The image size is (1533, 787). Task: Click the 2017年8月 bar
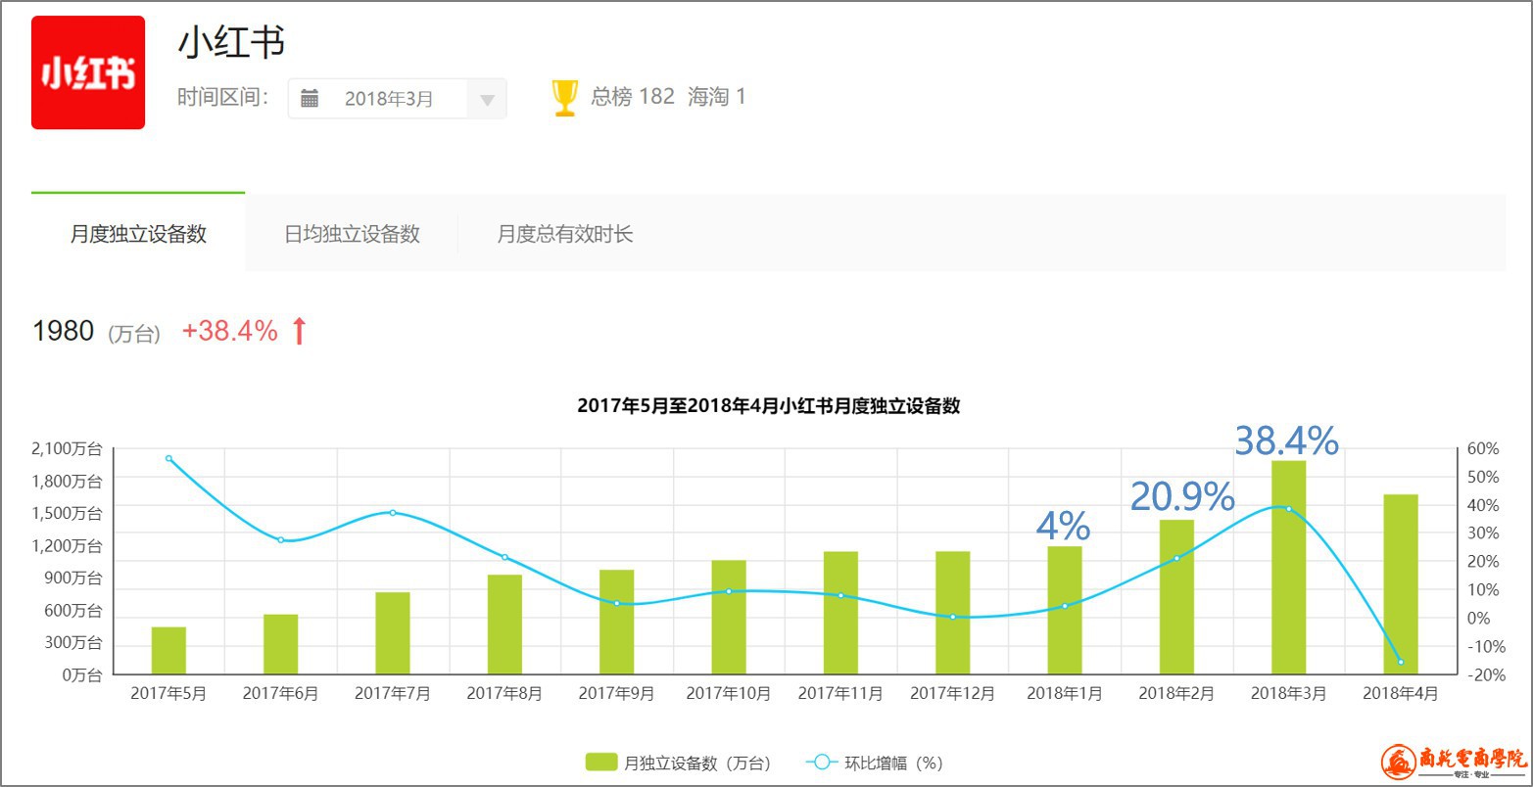pyautogui.click(x=504, y=625)
